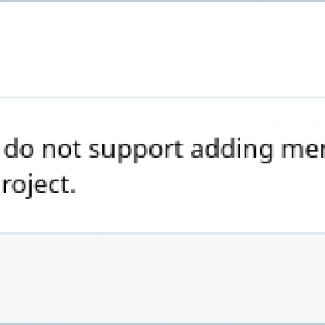Click blank space above 'do not support' text
Screen dimensions: 325x325
162,118
